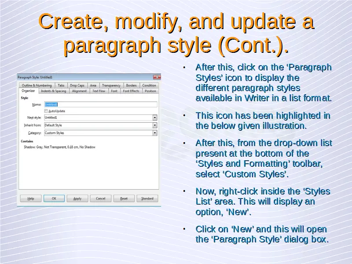
Task: Click the Reset button
Action: [x=124, y=198]
